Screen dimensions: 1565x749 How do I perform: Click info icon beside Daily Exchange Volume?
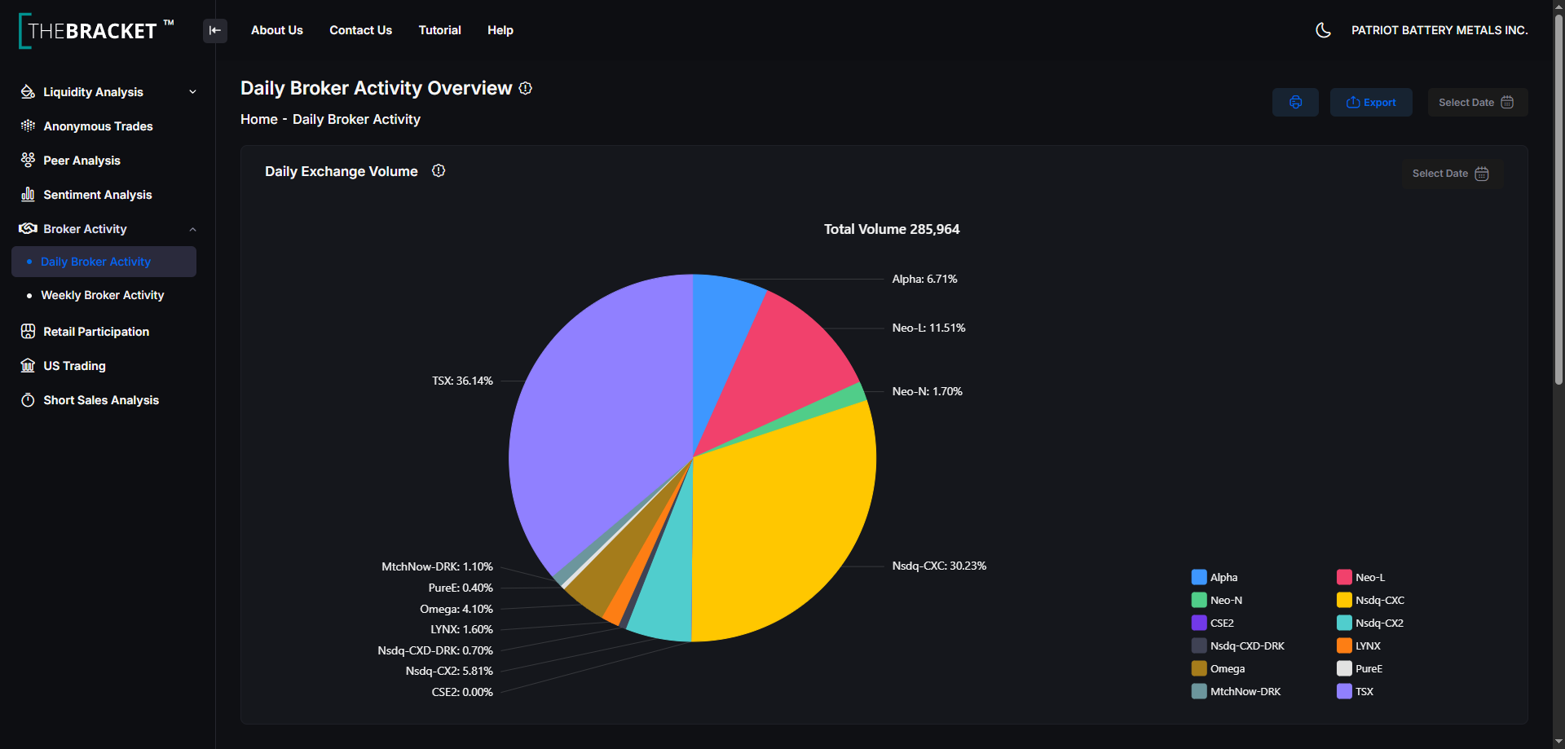pos(439,170)
